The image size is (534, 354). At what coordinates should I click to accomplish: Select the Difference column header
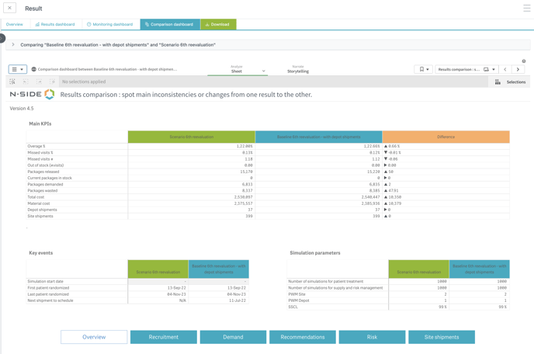(446, 137)
